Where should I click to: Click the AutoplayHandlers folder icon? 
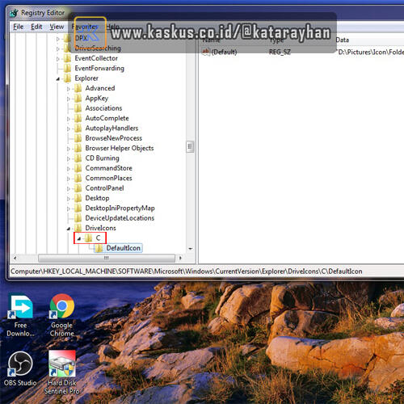click(78, 128)
